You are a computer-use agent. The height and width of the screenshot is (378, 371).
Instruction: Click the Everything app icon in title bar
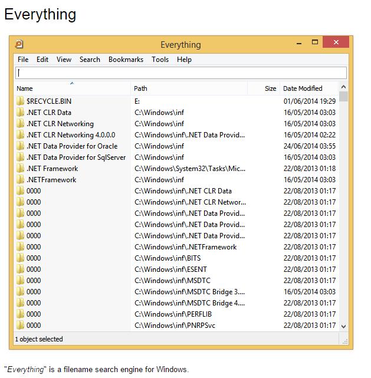point(19,44)
